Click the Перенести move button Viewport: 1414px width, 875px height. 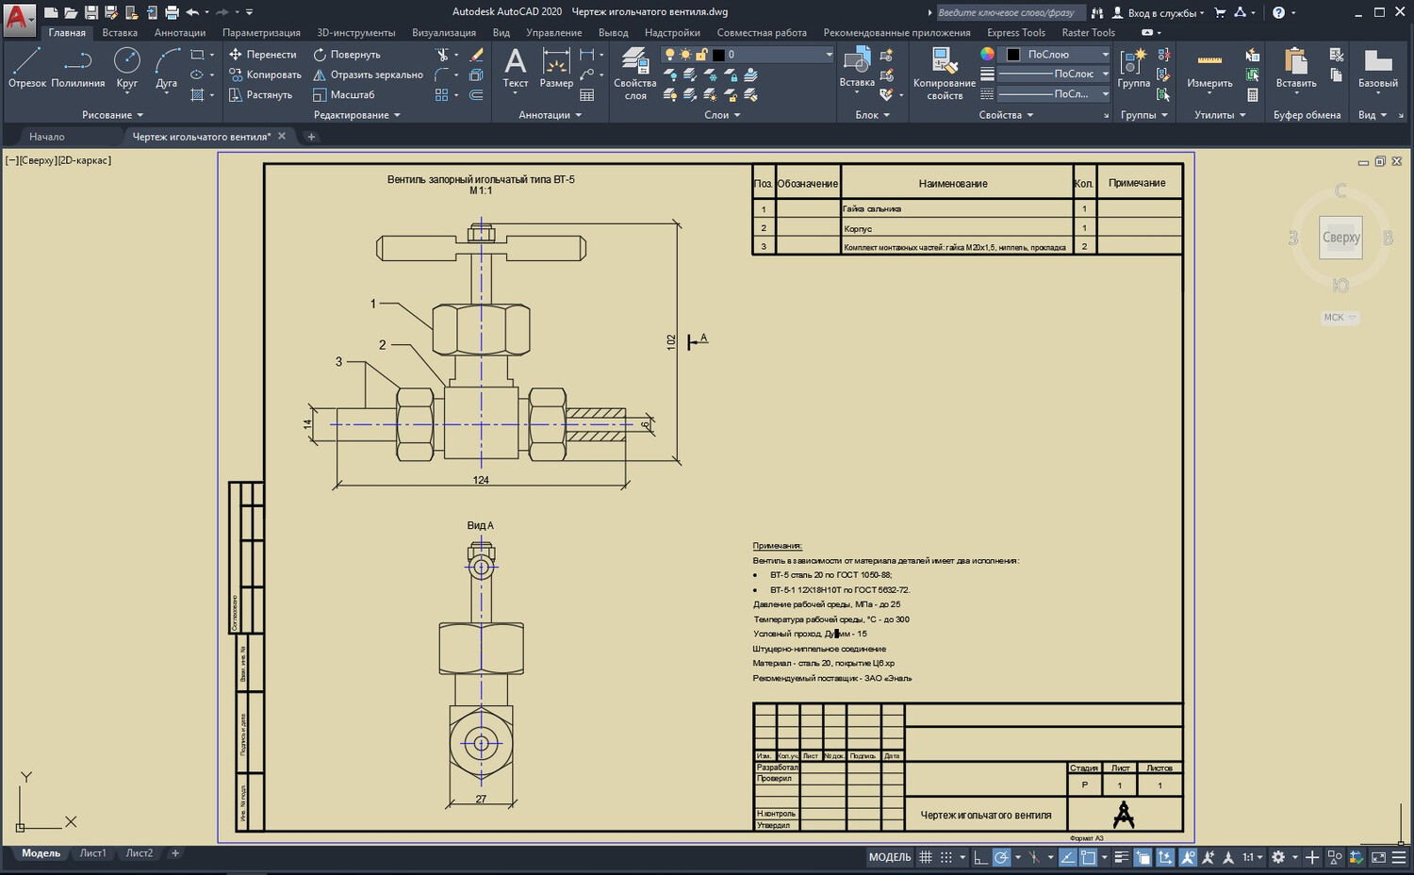262,55
